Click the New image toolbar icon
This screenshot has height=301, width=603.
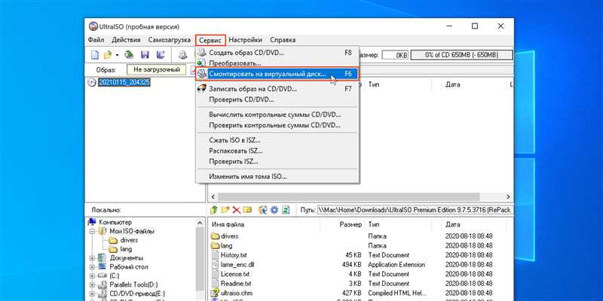coord(95,55)
